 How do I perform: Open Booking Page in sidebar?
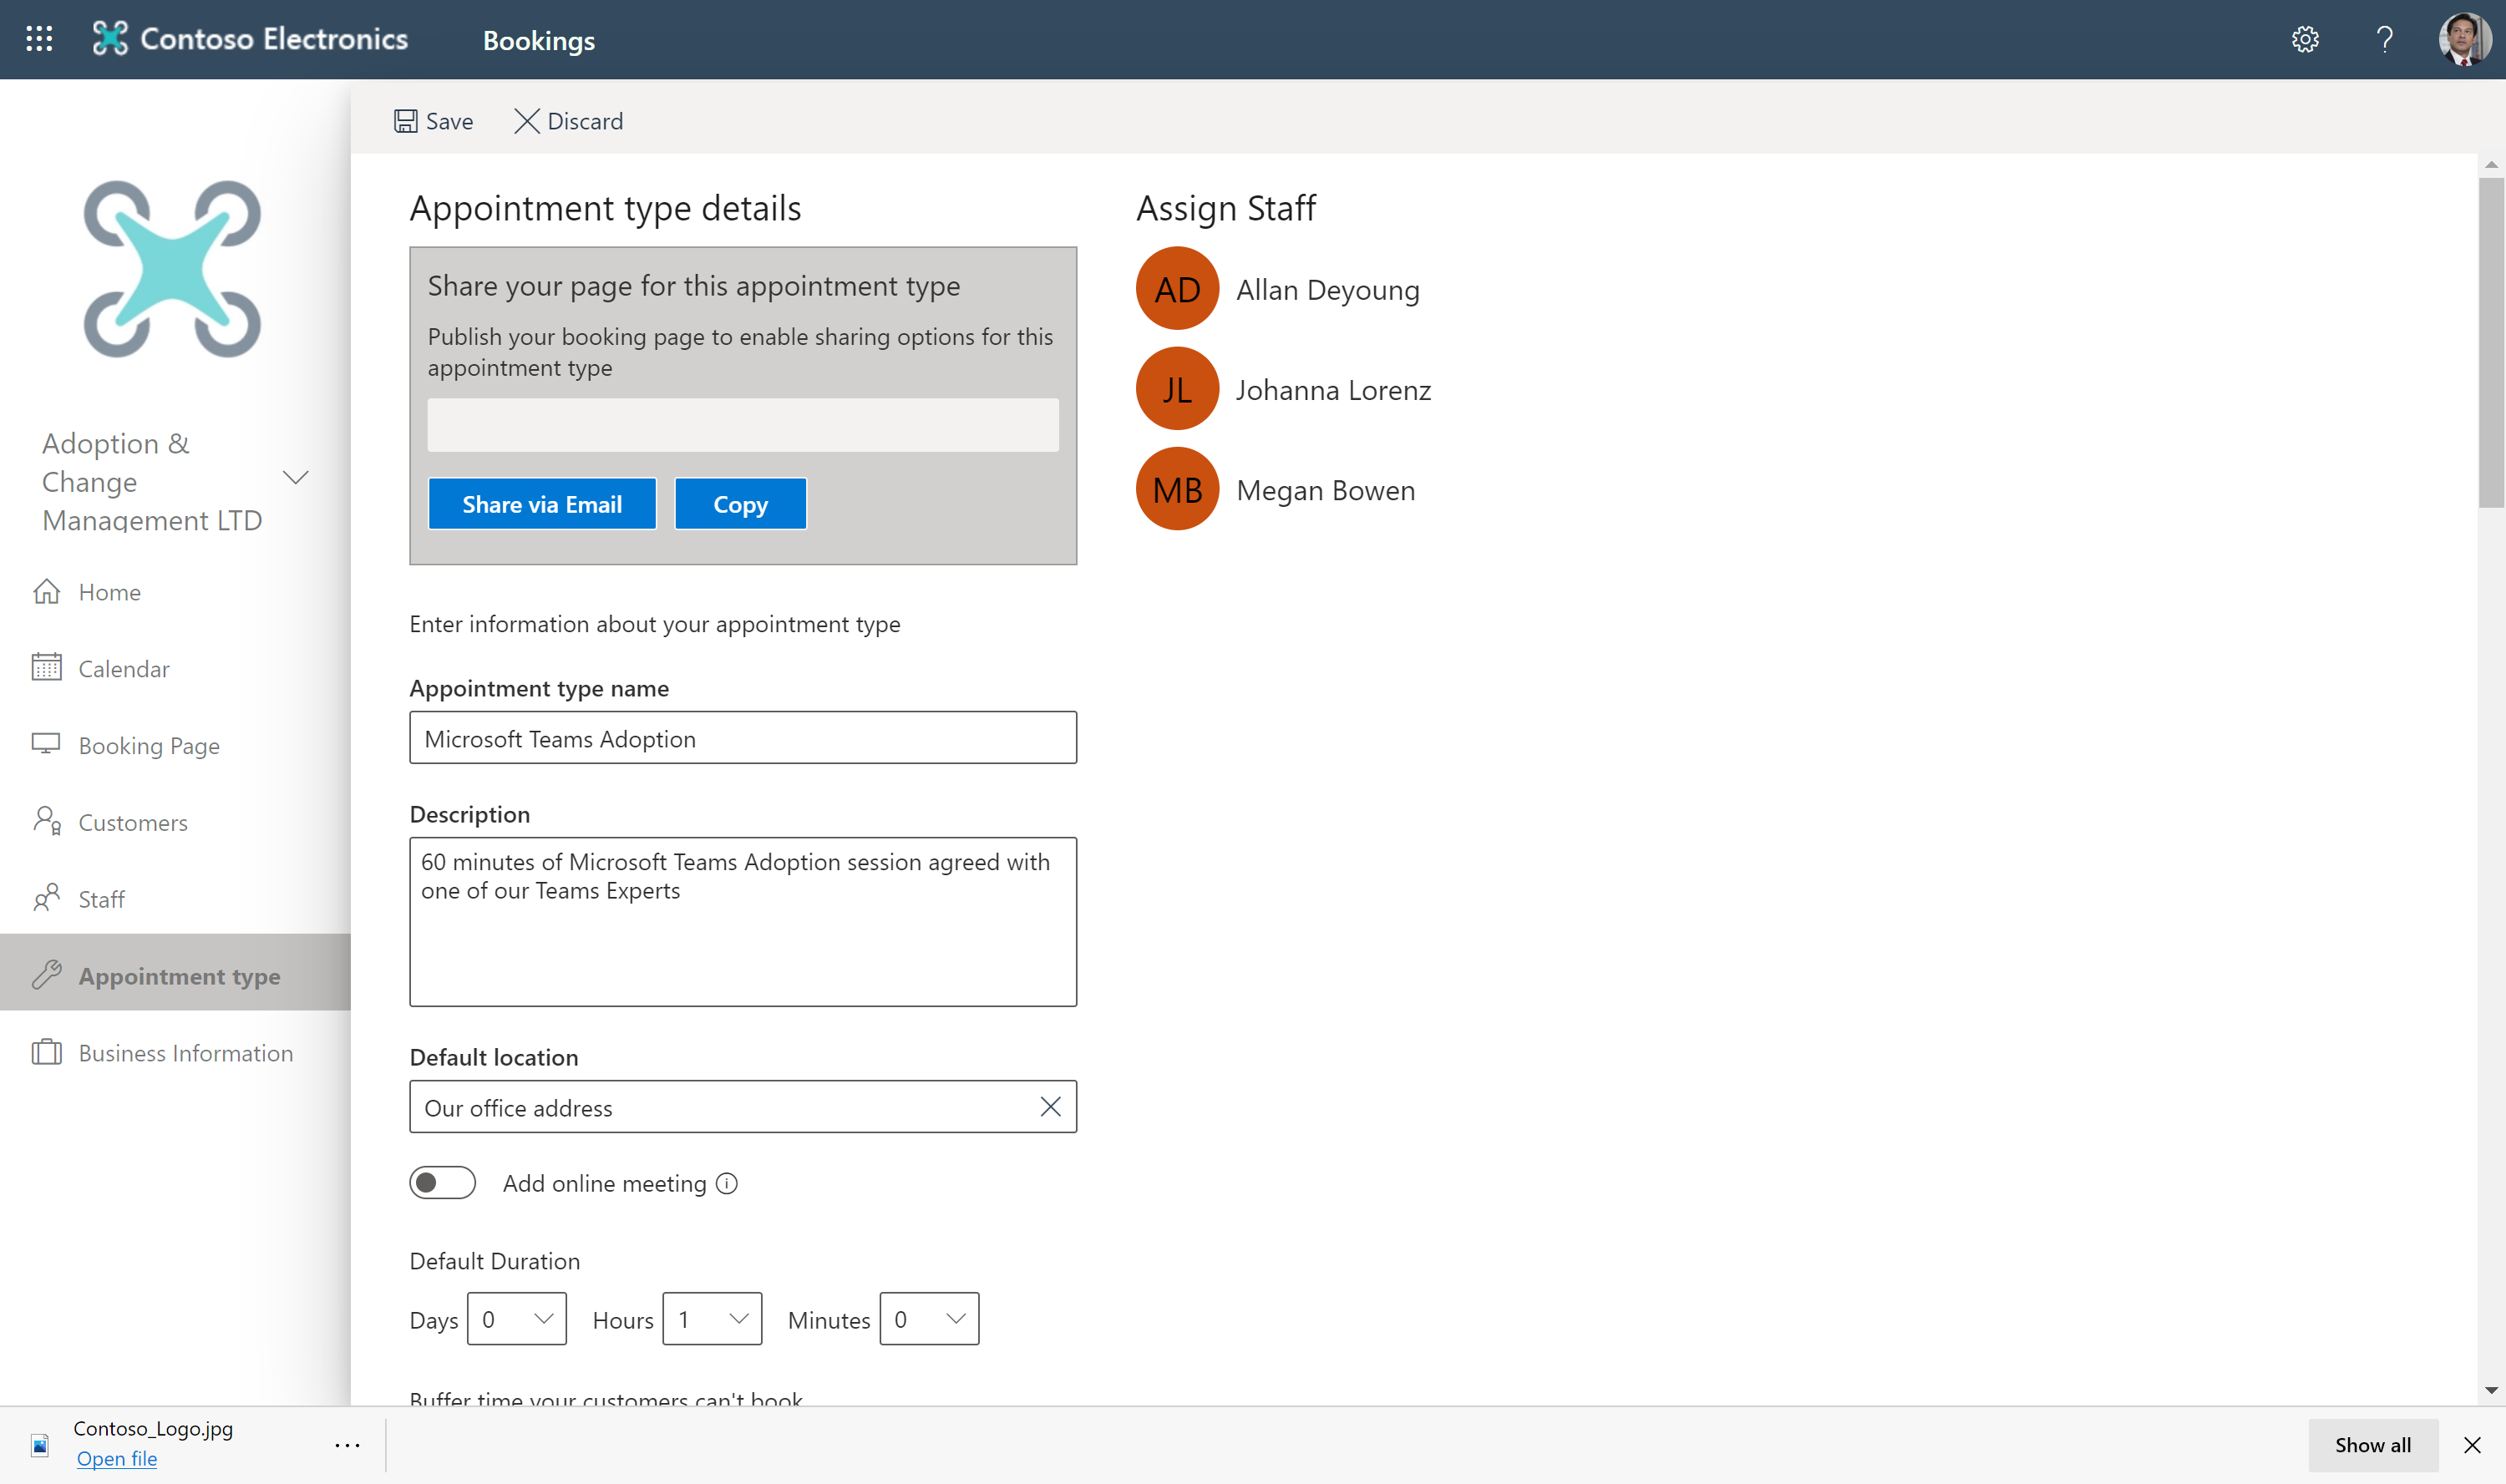point(148,746)
